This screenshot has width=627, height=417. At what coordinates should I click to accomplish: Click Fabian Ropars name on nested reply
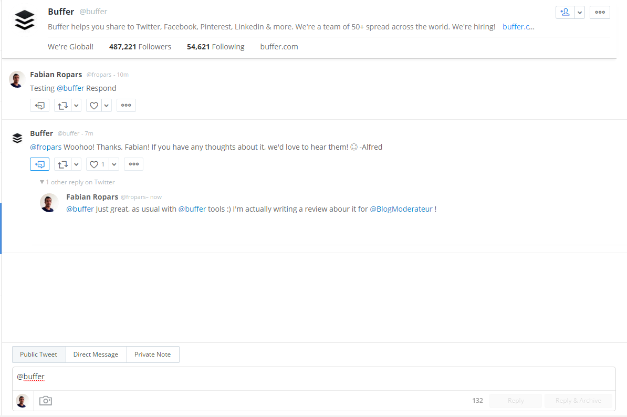[x=92, y=197]
